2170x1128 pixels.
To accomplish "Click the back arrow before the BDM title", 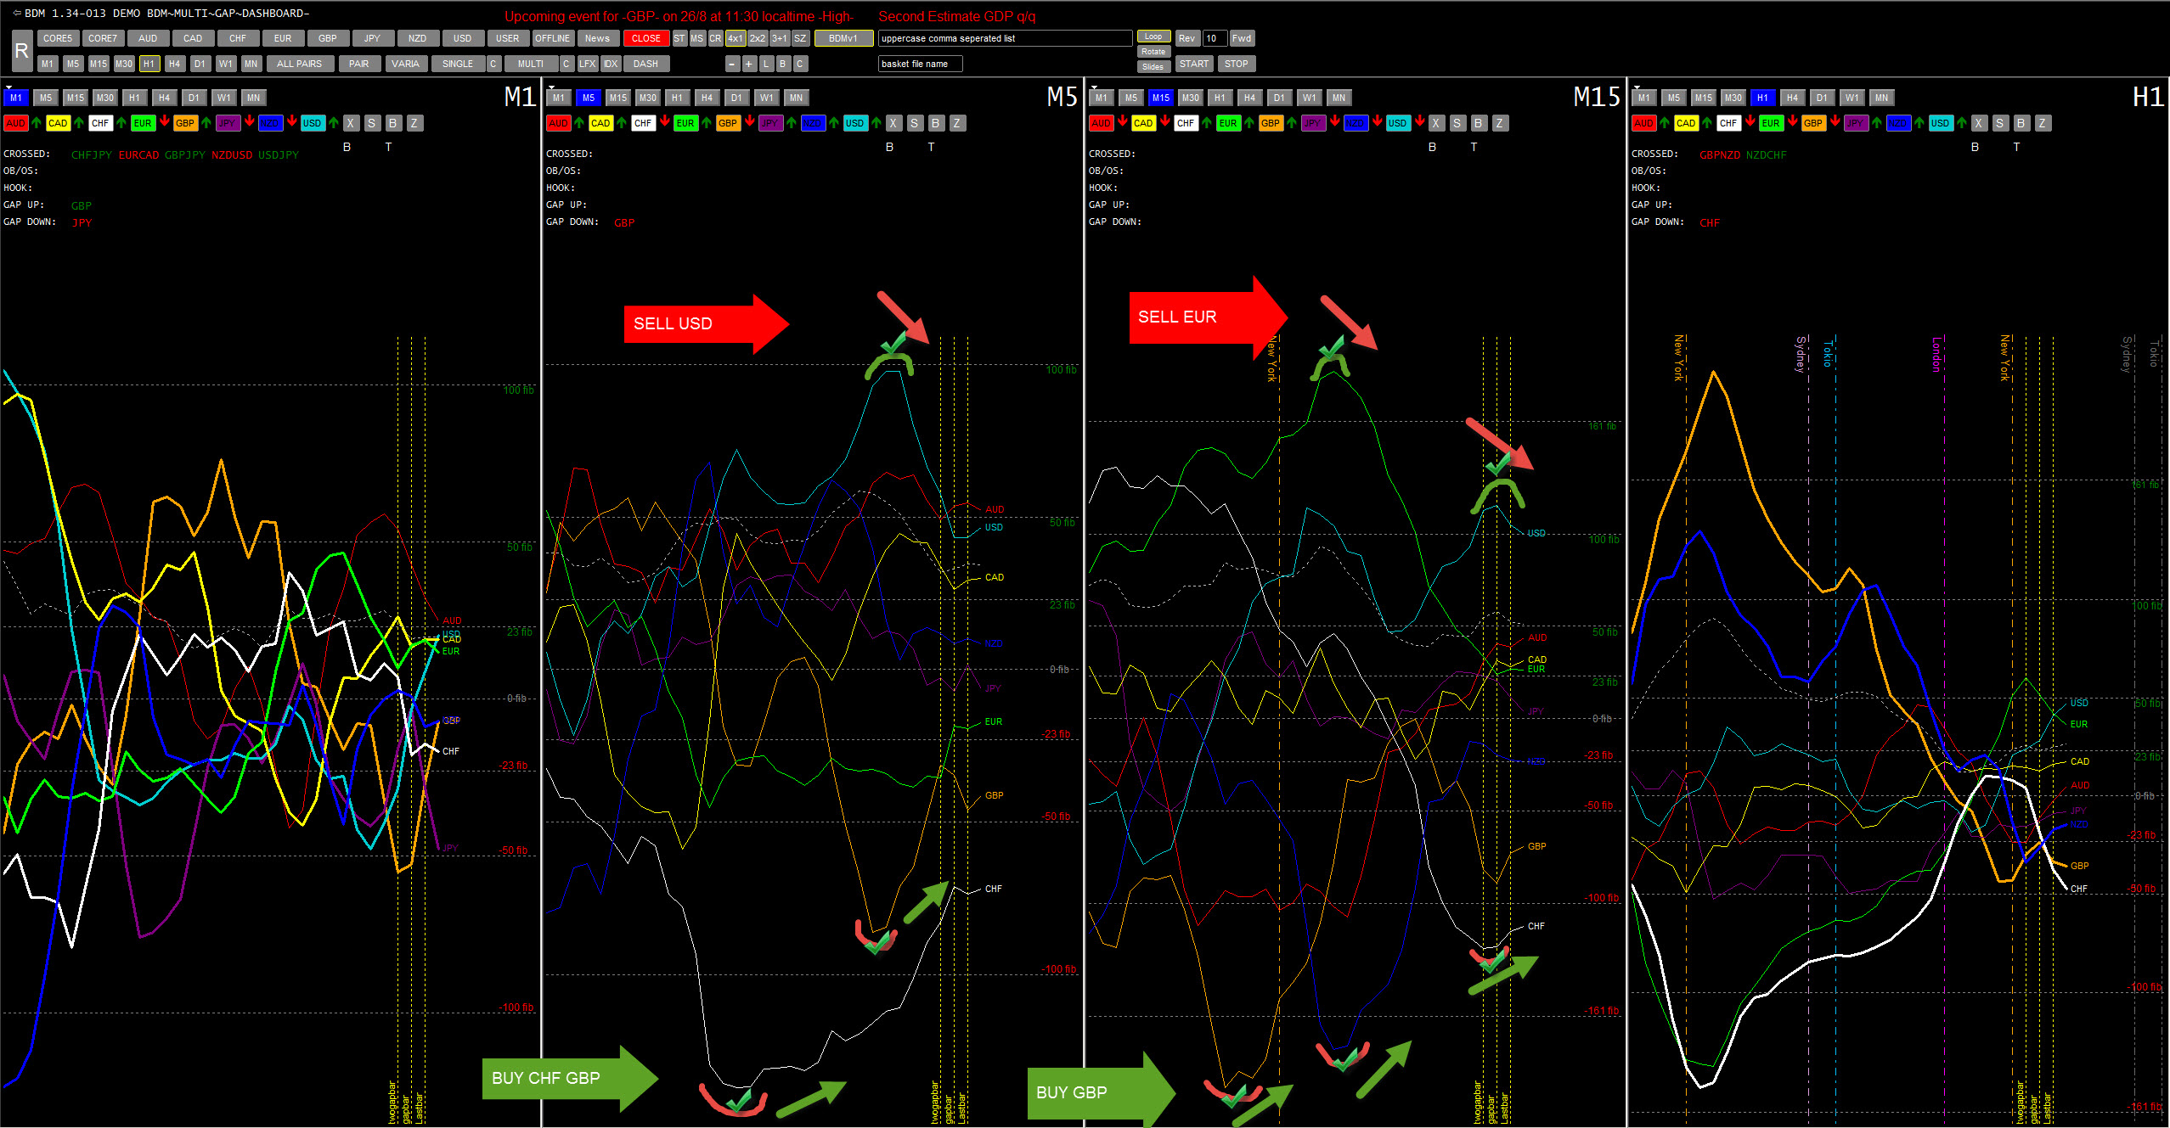I will coord(16,13).
